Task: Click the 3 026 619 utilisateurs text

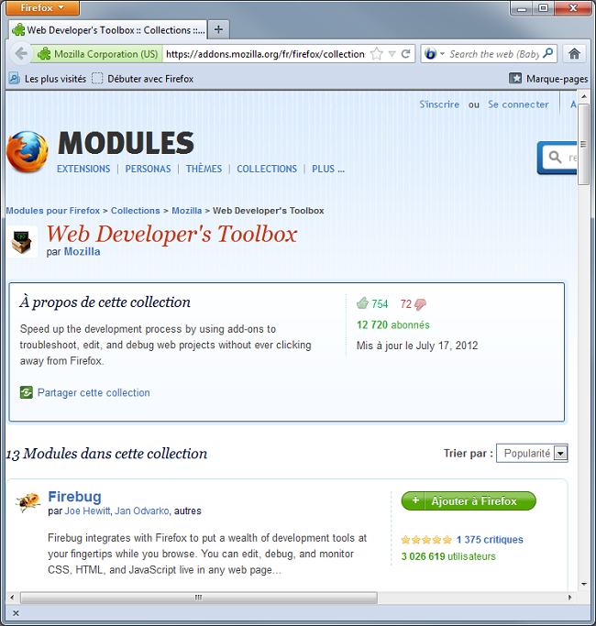Action: (x=448, y=556)
